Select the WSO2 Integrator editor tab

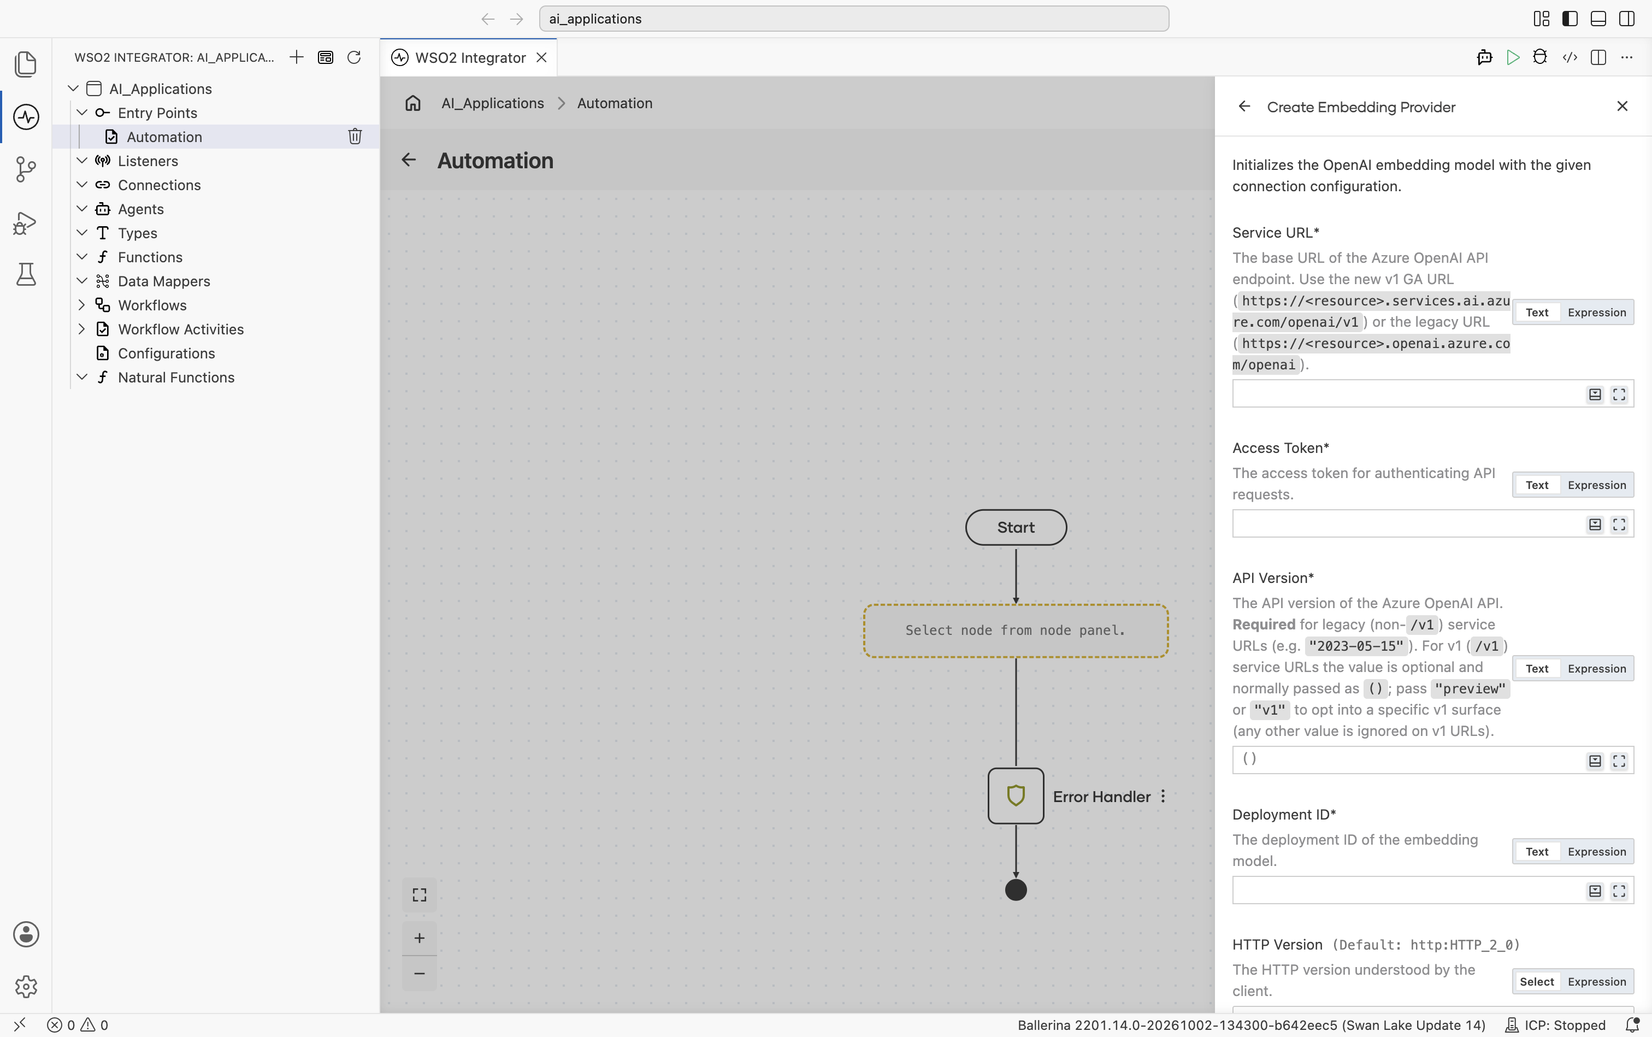(x=469, y=57)
